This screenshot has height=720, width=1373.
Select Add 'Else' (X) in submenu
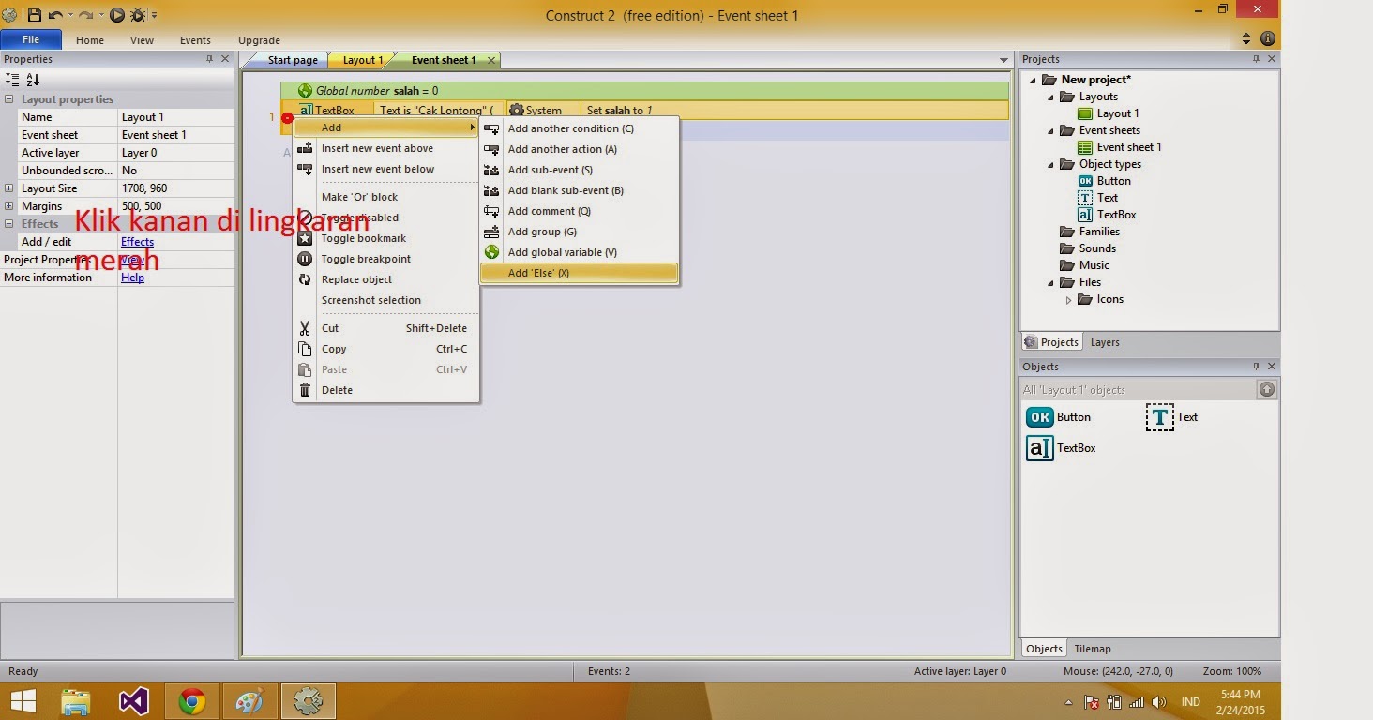[579, 273]
